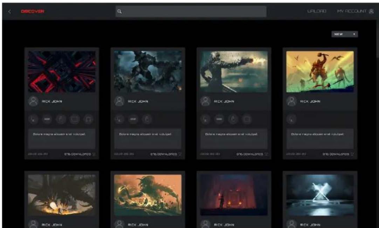Screen dimensions: 379x228
Task: Click the cursor device icon on red geometric card
Action: [33, 119]
